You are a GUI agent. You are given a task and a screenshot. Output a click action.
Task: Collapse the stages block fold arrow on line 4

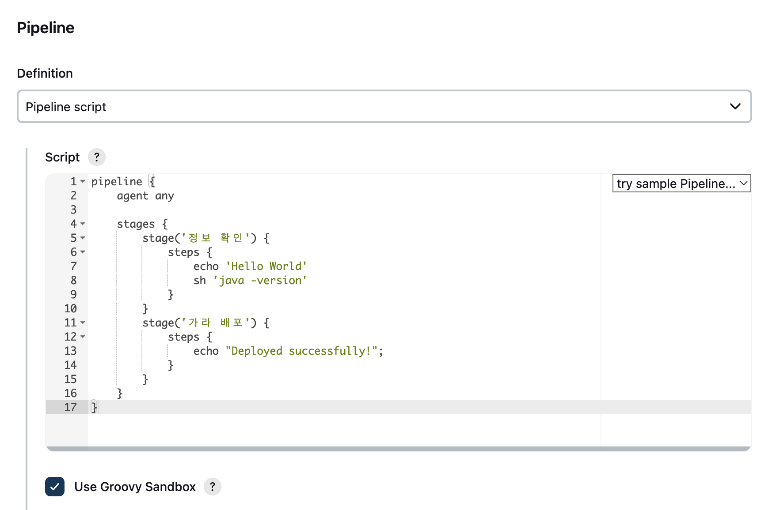pos(83,224)
